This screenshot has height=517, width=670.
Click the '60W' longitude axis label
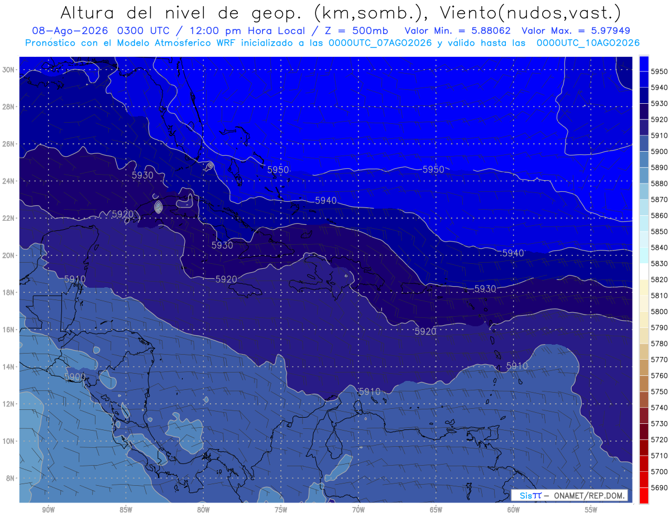click(x=514, y=510)
